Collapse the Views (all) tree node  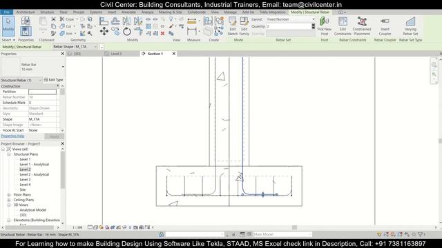click(3, 149)
